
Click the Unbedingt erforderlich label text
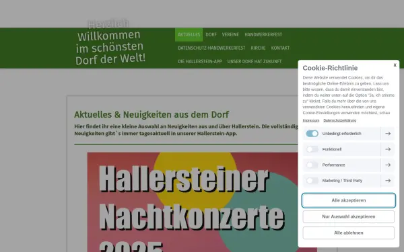pyautogui.click(x=341, y=134)
